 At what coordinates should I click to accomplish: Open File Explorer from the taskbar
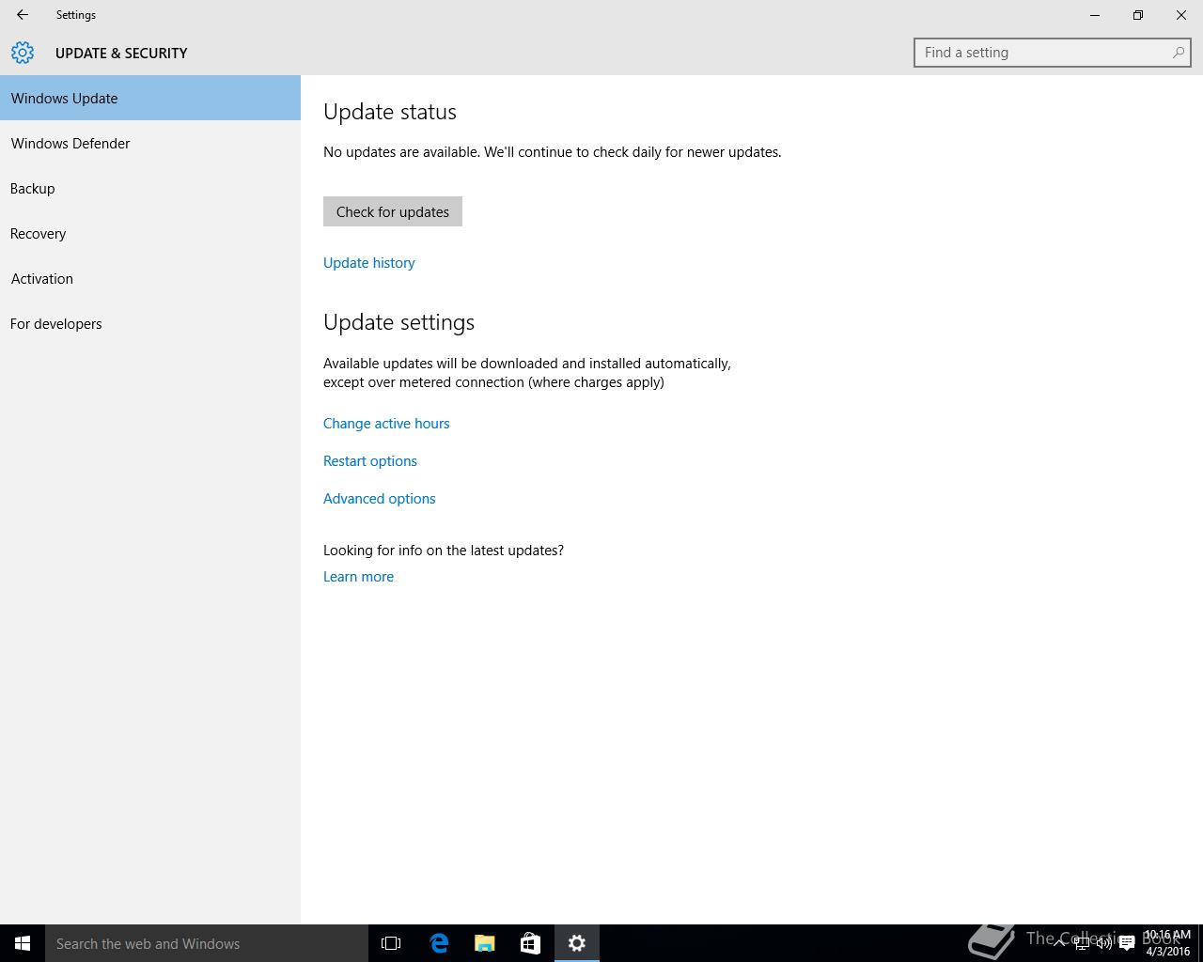pos(485,943)
